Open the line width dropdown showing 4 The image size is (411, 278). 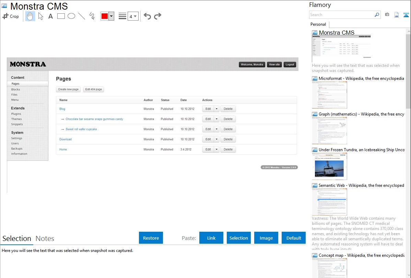(133, 16)
